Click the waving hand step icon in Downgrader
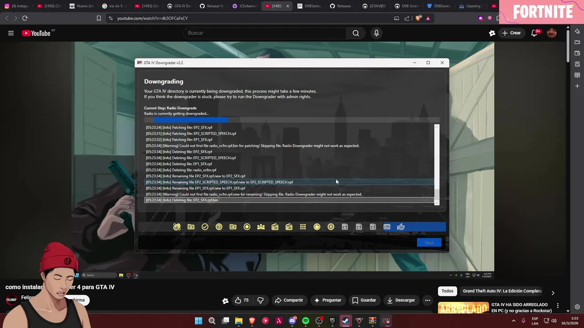The width and height of the screenshot is (584, 328). point(177,227)
